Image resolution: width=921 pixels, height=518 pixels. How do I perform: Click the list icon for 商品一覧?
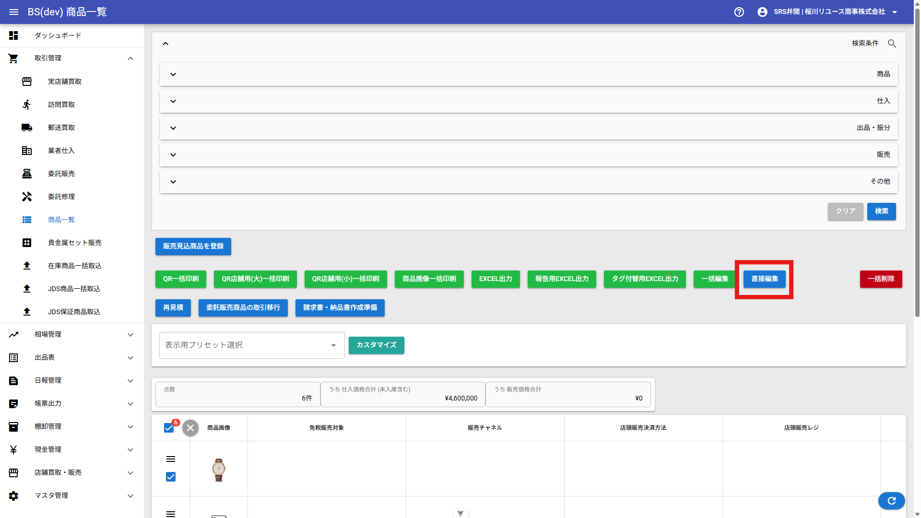click(x=27, y=220)
